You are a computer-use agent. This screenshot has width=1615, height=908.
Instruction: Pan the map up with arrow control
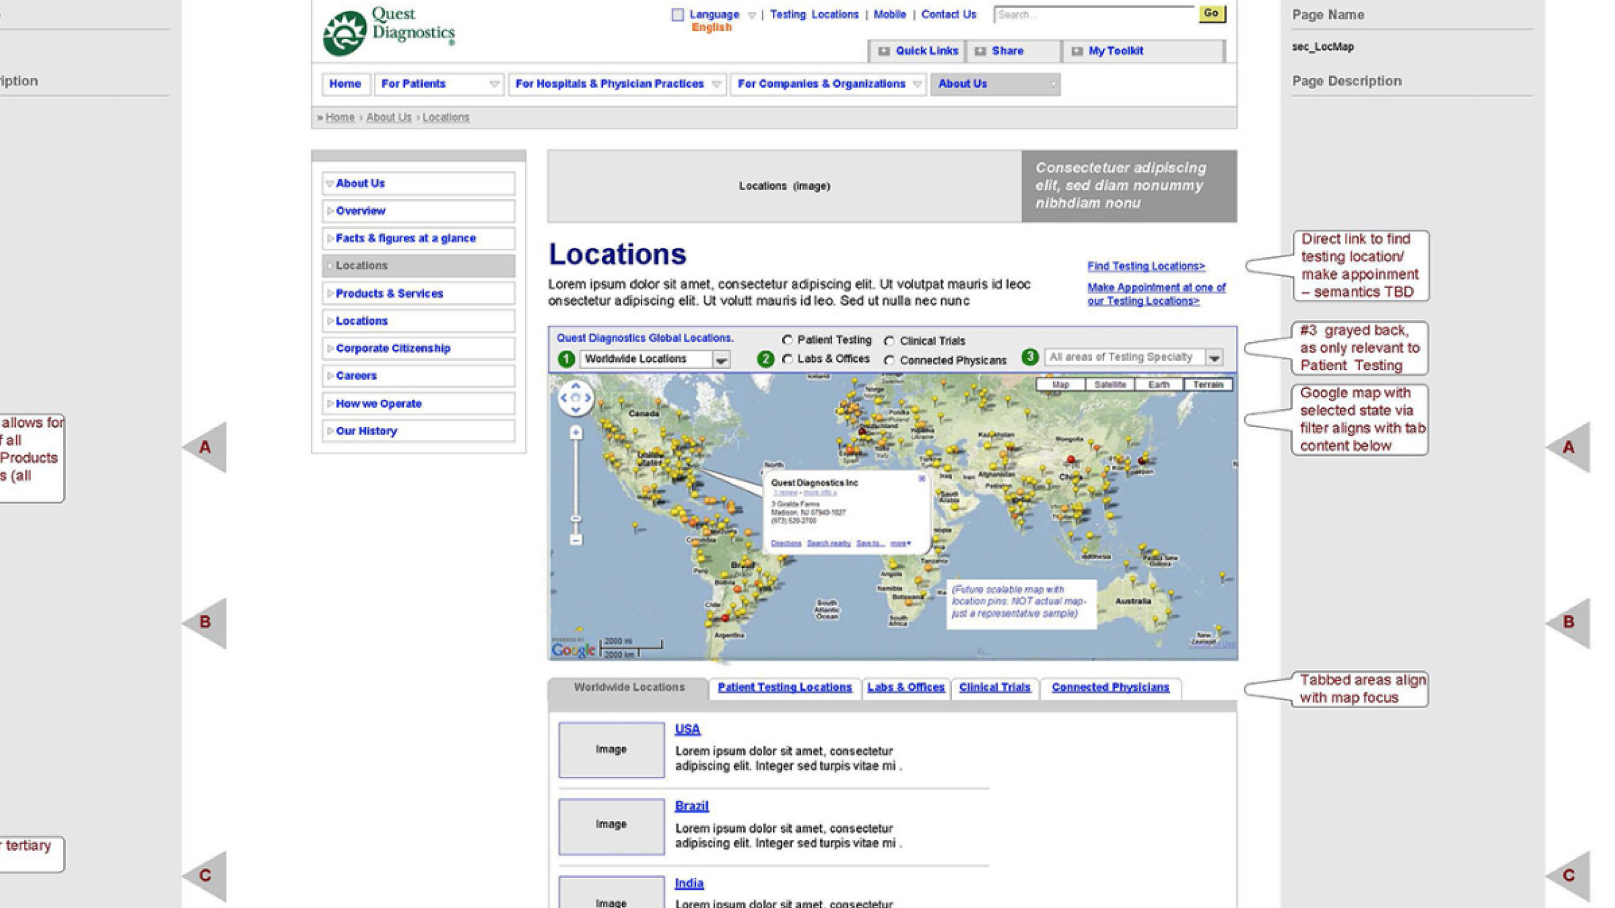575,386
